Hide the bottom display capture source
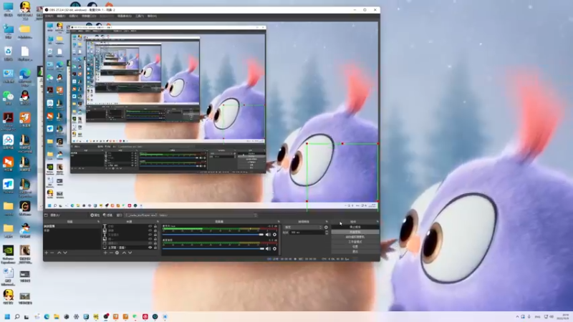The height and width of the screenshot is (322, 573). pyautogui.click(x=150, y=248)
